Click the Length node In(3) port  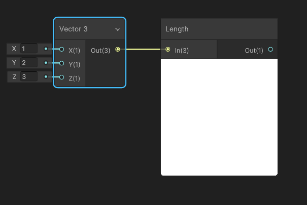(167, 50)
